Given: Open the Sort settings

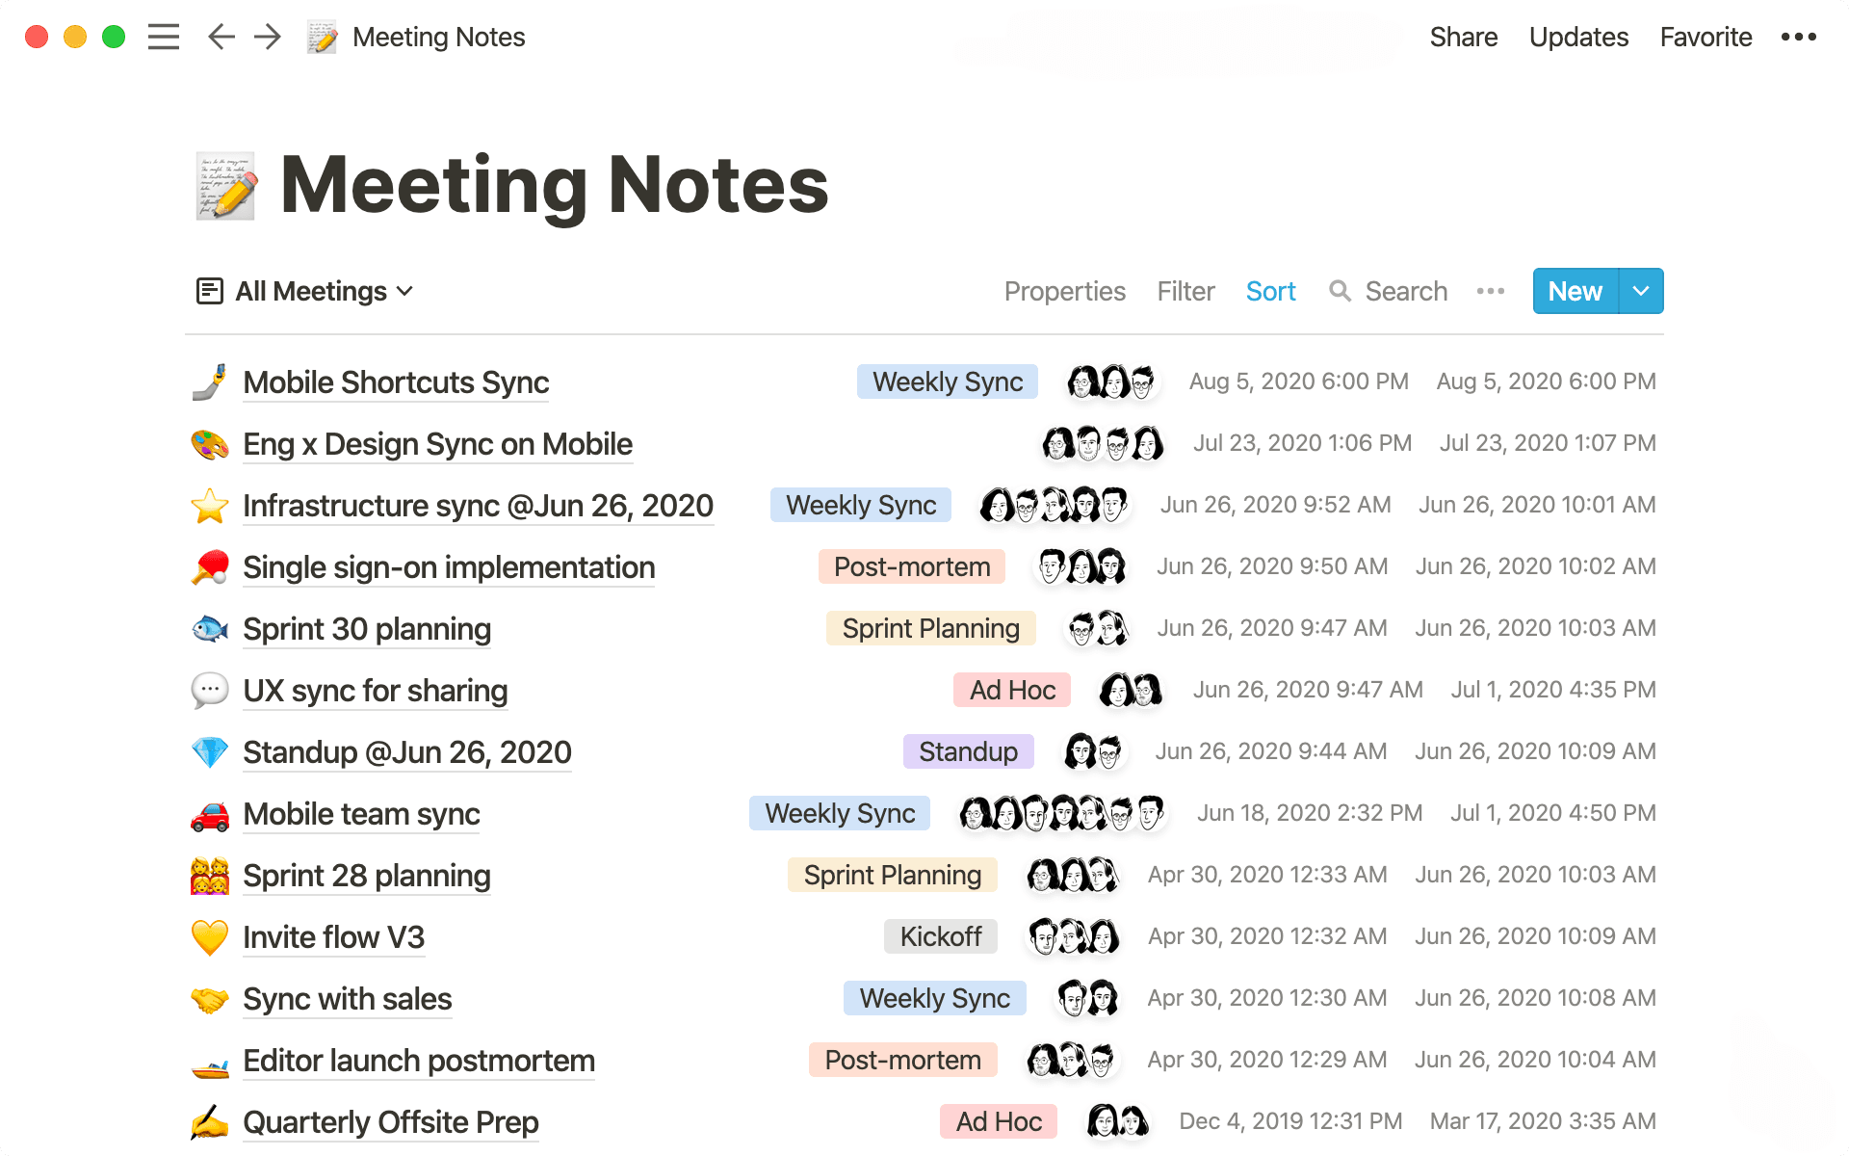Looking at the screenshot, I should point(1270,291).
